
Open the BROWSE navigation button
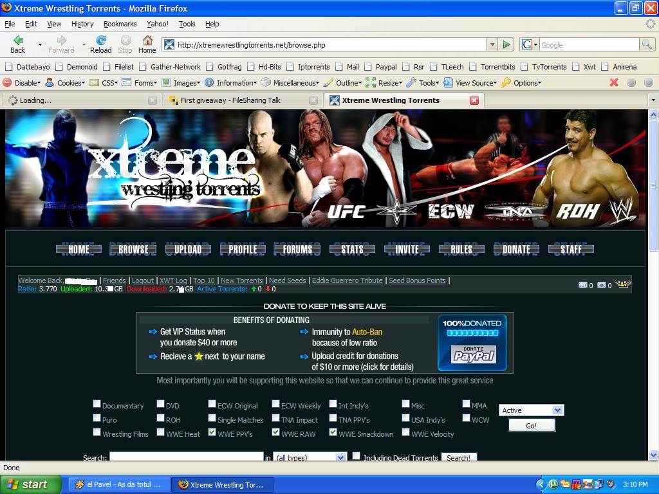133,250
